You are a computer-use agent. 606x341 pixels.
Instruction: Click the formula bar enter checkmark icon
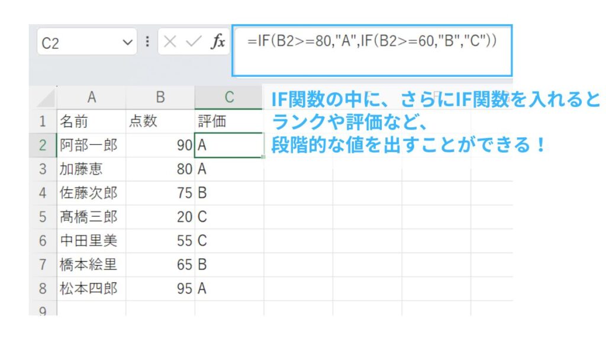(194, 41)
